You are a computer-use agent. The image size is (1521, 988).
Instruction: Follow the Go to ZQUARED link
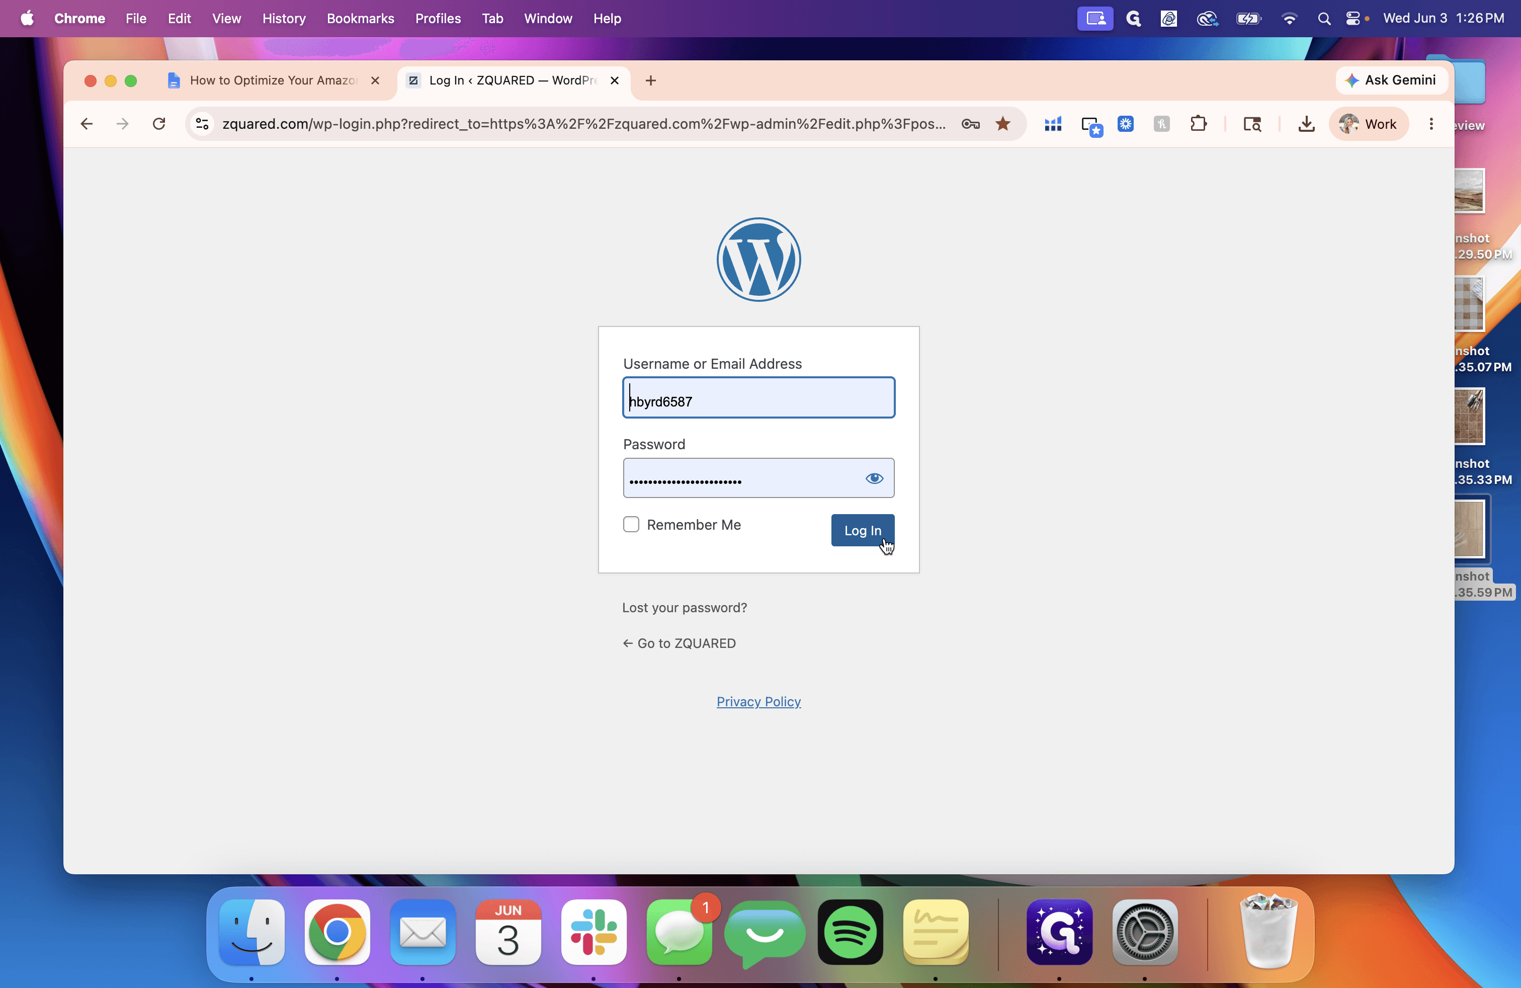(x=680, y=643)
